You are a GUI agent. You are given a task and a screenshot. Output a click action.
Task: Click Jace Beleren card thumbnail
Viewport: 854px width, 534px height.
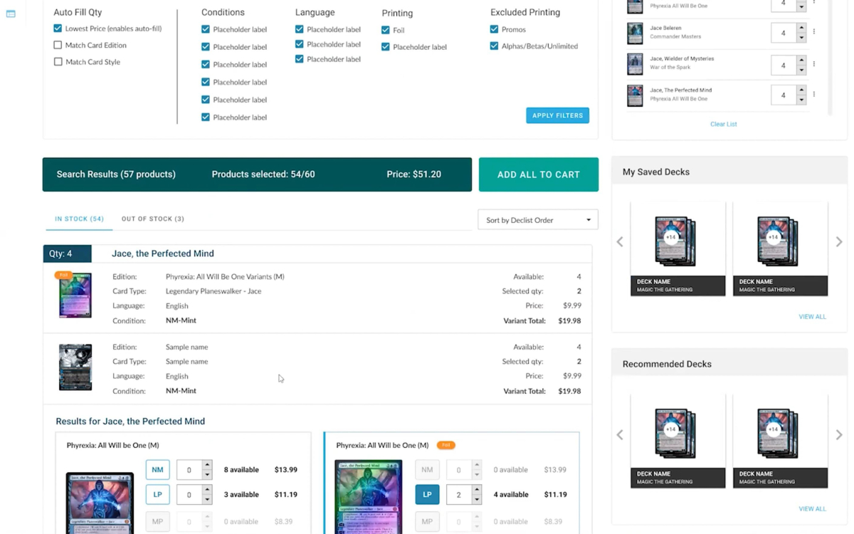coord(635,33)
